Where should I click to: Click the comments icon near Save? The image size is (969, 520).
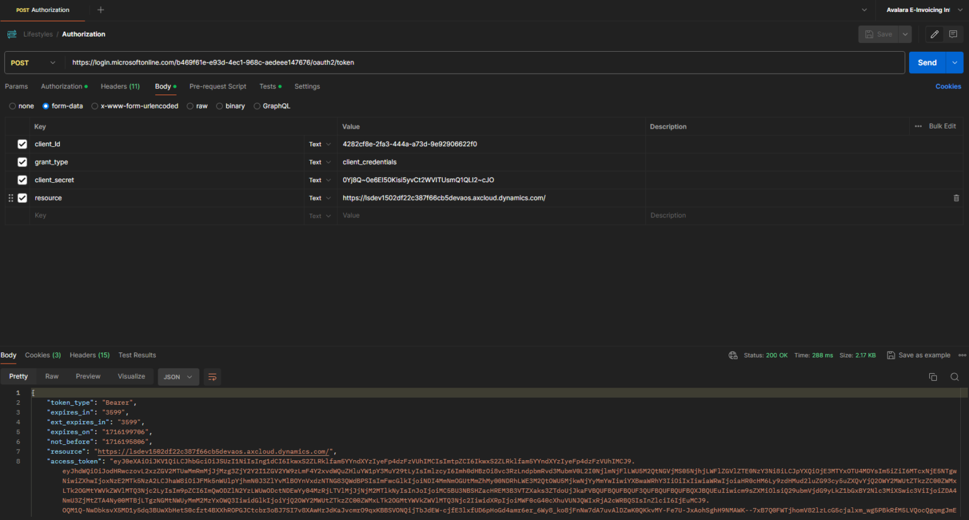[953, 34]
